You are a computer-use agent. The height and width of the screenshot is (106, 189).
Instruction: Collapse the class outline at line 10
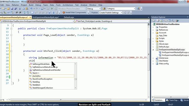coord(11,29)
